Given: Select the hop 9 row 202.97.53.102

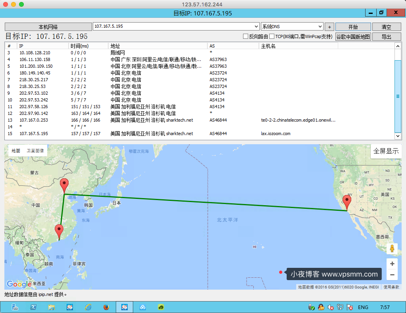Looking at the screenshot, I should coord(199,93).
